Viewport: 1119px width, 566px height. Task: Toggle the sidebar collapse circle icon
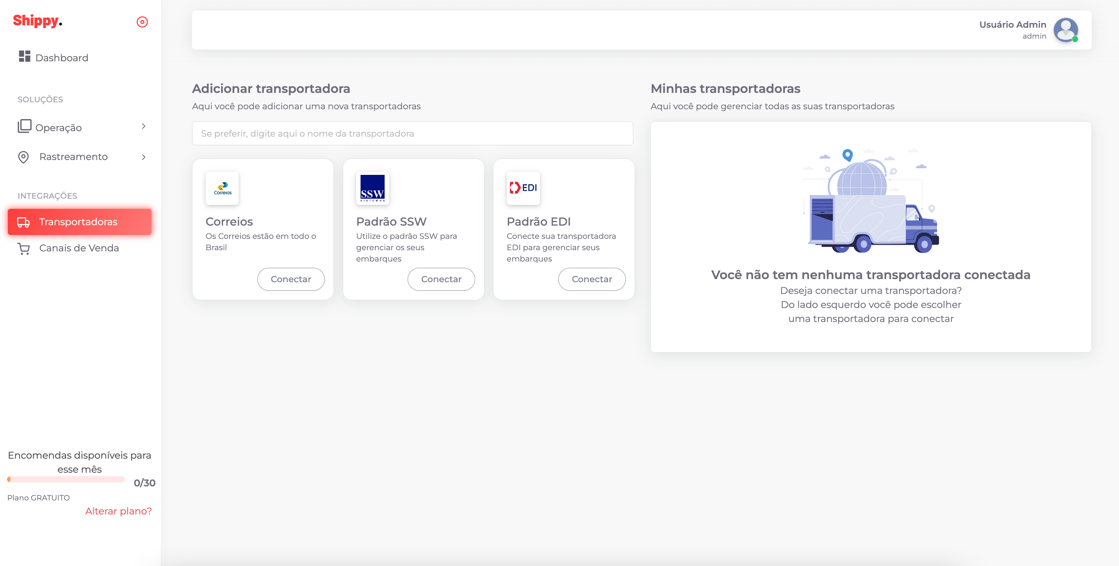pos(142,22)
